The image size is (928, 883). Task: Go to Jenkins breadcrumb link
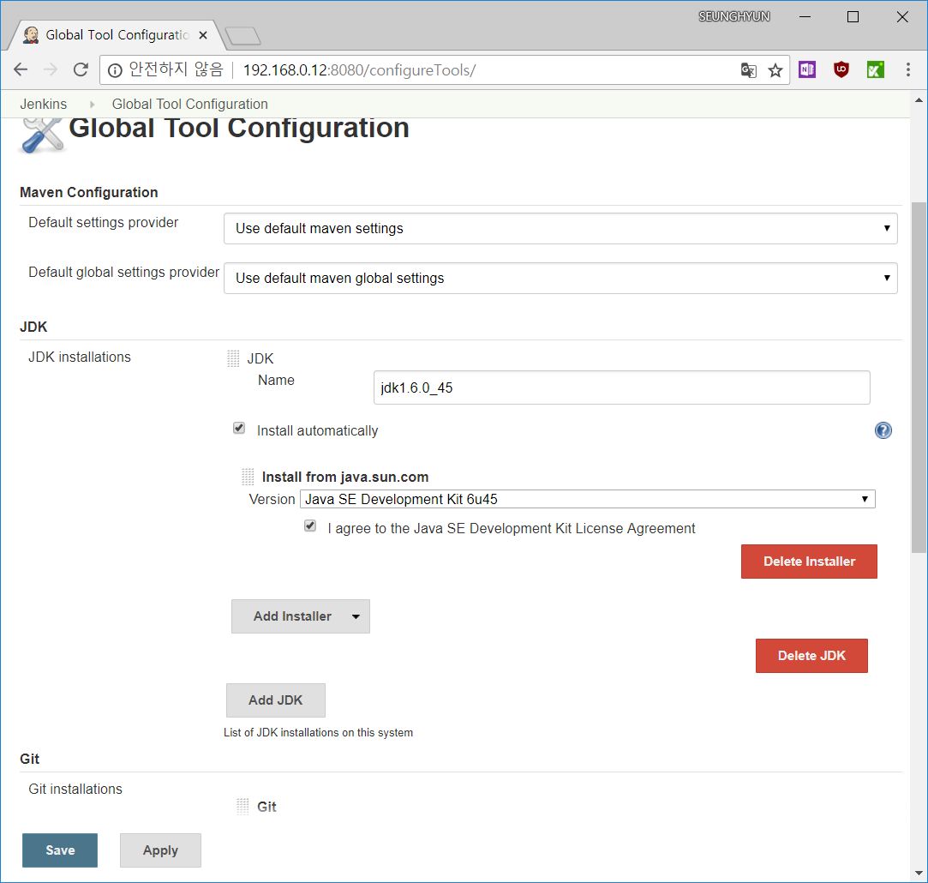click(x=43, y=105)
